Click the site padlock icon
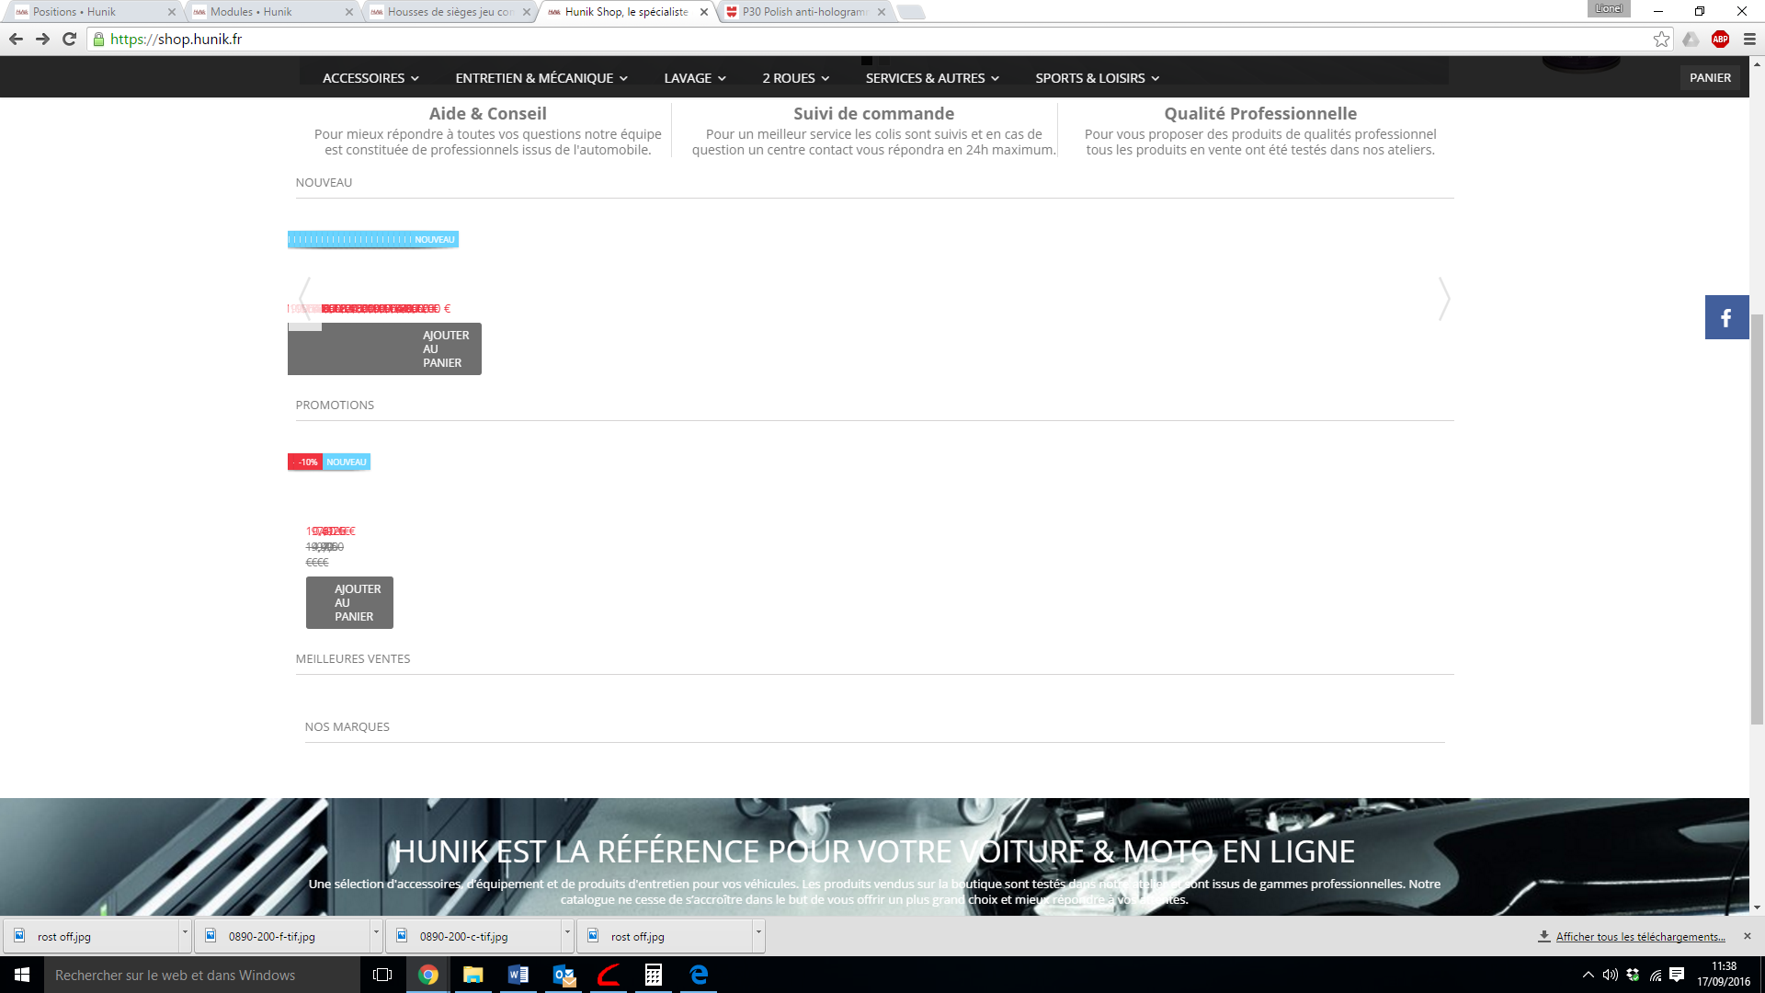This screenshot has width=1765, height=993. tap(98, 39)
